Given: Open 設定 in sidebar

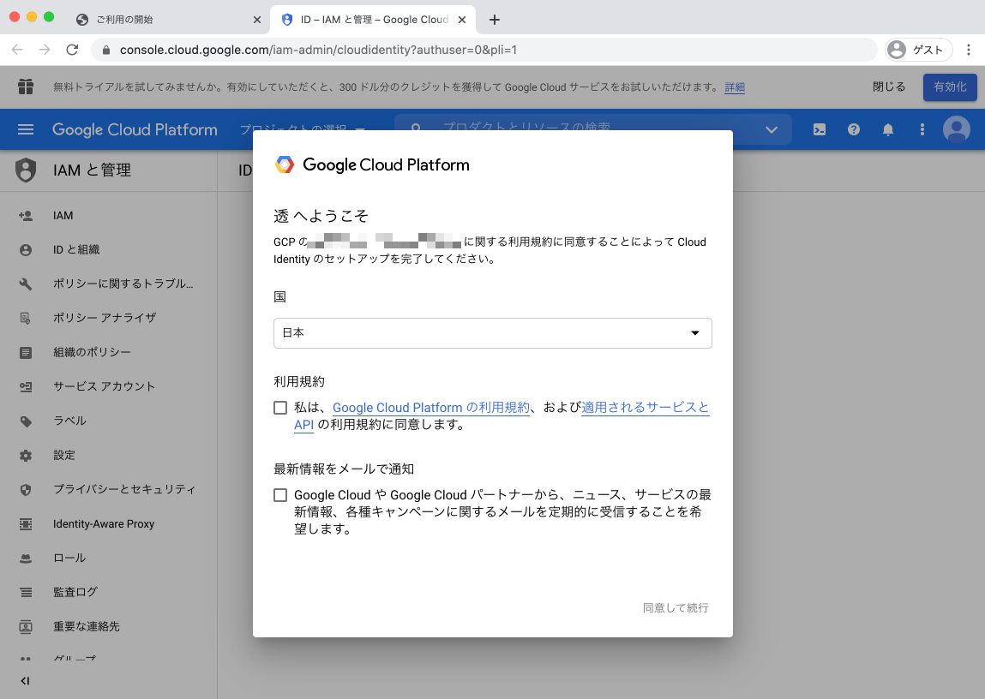Looking at the screenshot, I should (x=64, y=456).
